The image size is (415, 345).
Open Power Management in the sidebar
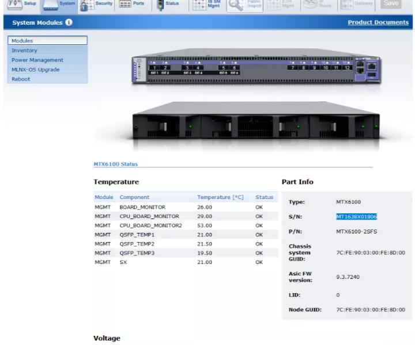point(47,60)
